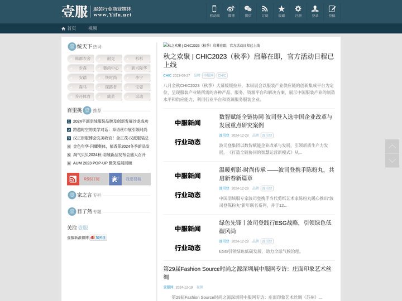Click 波司登 tag badge under 温暖剪影 article

(x=267, y=188)
